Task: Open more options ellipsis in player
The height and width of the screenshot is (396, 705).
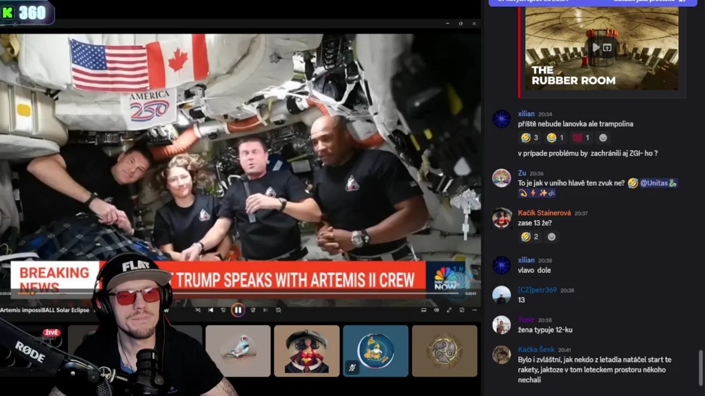Action: point(474,310)
